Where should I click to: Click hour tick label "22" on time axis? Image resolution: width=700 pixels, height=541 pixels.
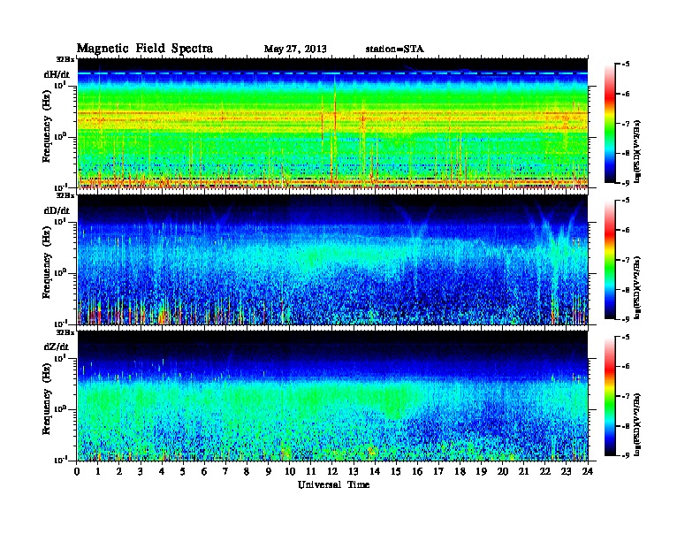click(545, 471)
